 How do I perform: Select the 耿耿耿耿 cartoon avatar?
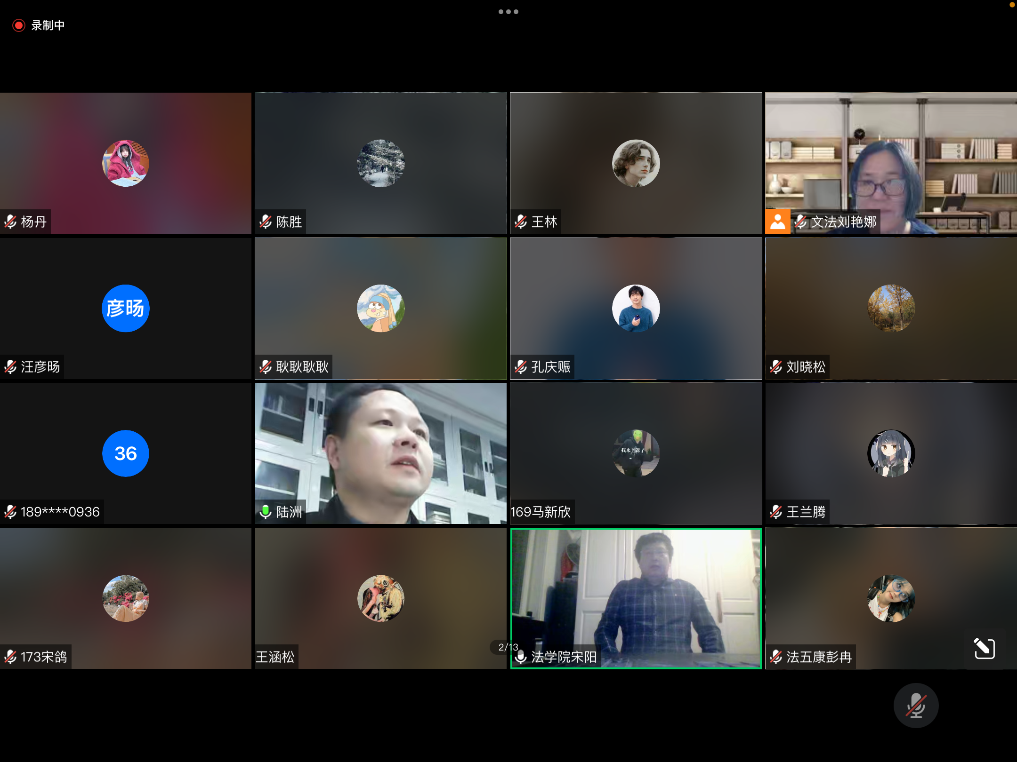pos(380,309)
